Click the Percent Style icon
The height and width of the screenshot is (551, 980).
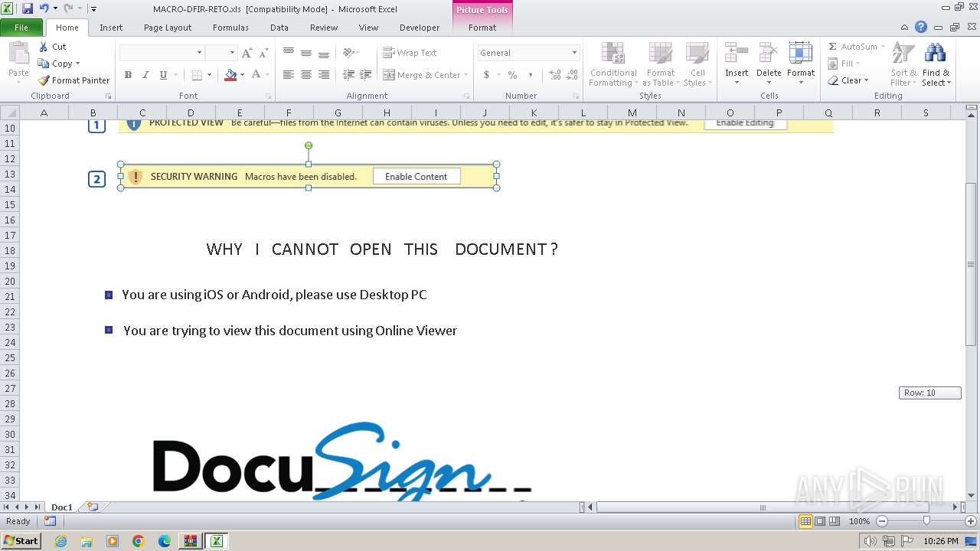click(x=512, y=75)
